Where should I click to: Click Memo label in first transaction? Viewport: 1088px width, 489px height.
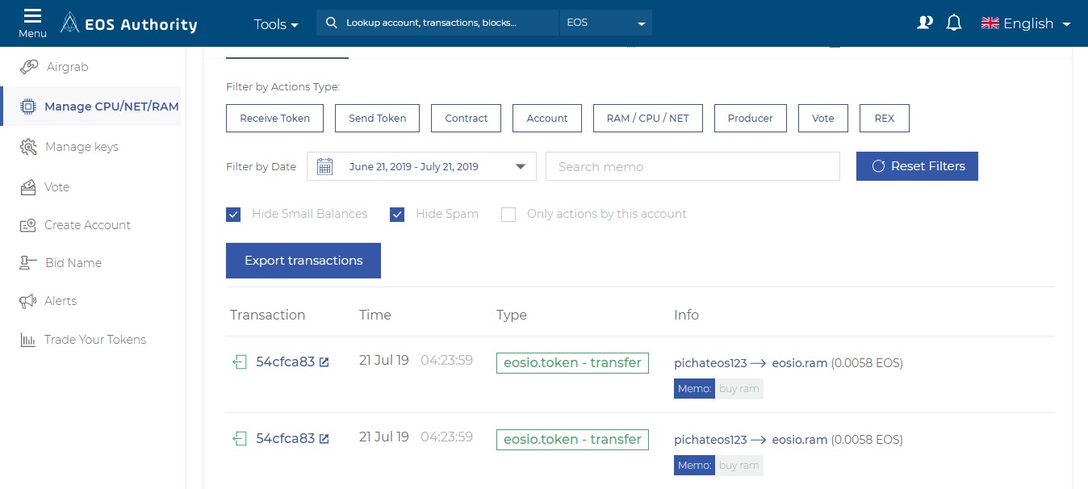click(x=694, y=389)
